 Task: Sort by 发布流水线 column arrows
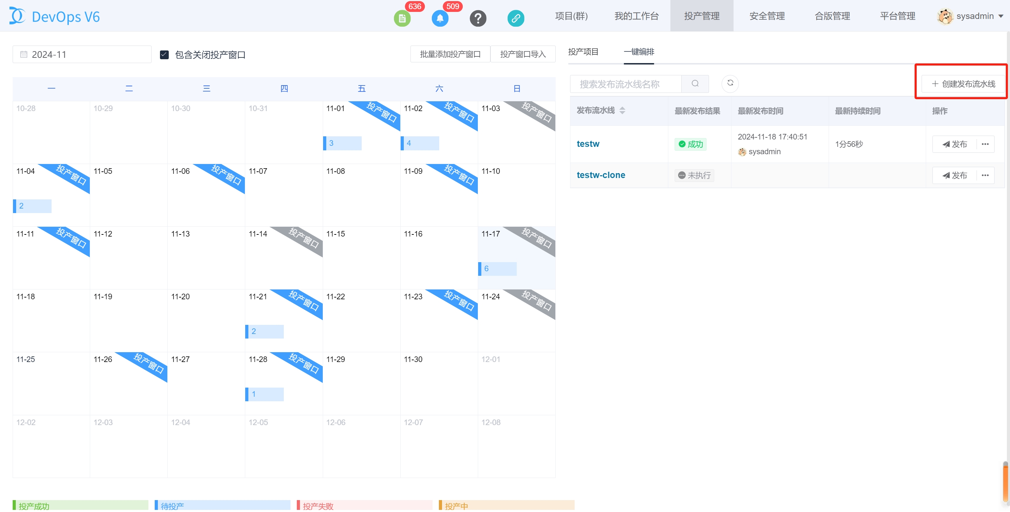point(622,110)
